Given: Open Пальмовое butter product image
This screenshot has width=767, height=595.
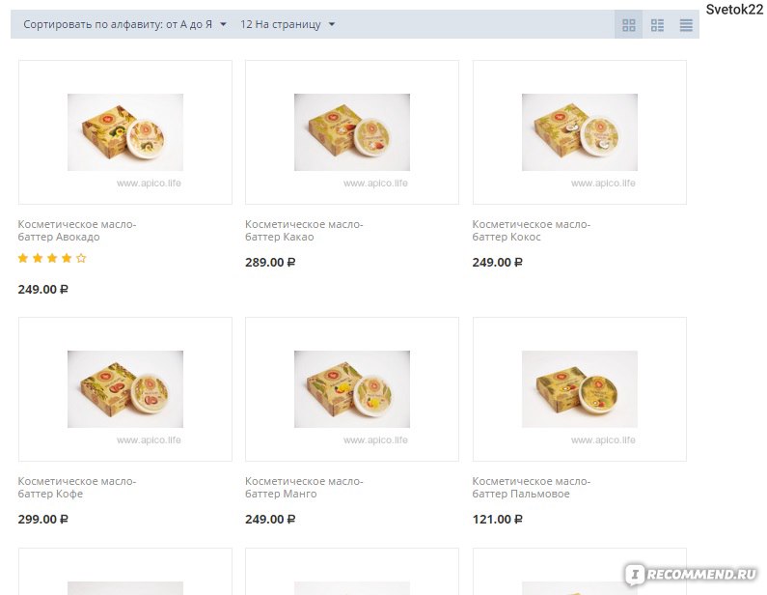Looking at the screenshot, I should 580,389.
